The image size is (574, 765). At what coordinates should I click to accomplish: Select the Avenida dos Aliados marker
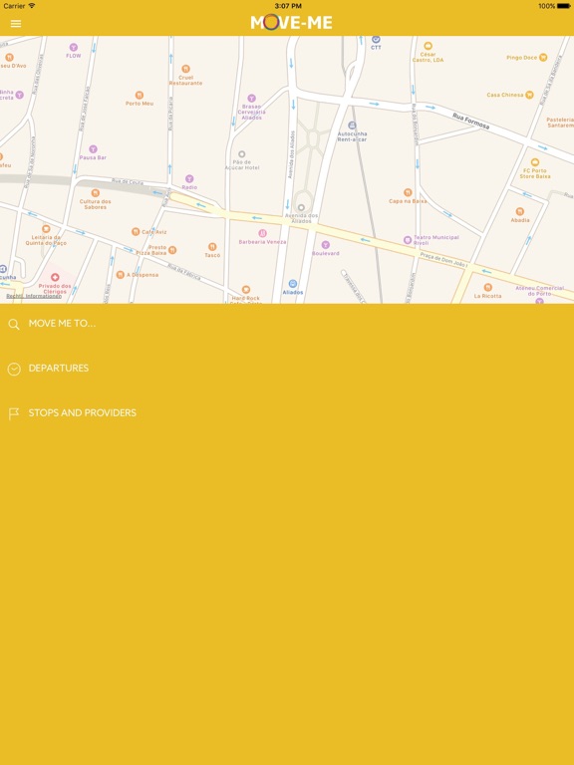pos(301,208)
